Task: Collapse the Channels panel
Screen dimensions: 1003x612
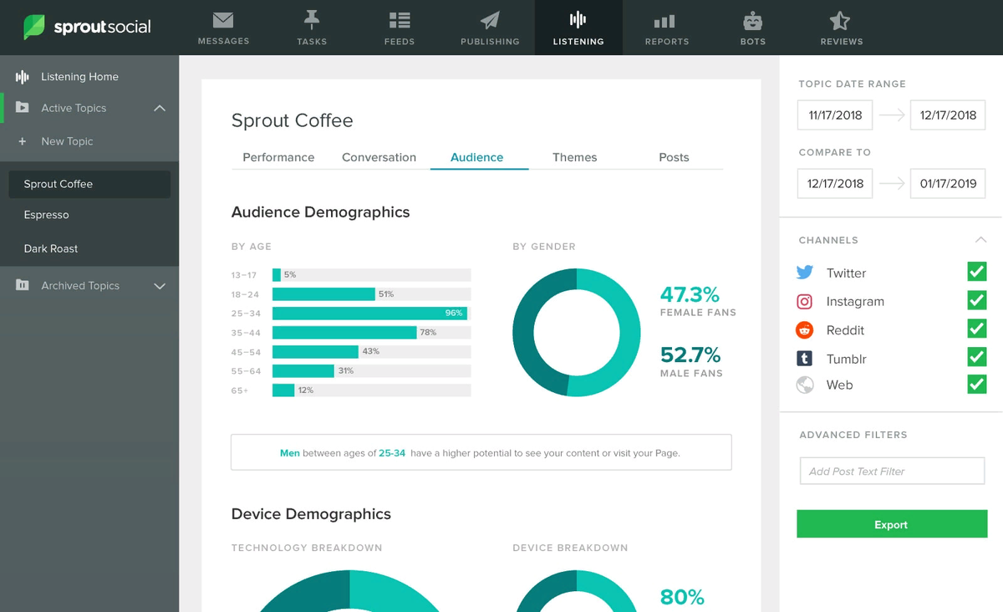Action: click(x=980, y=239)
